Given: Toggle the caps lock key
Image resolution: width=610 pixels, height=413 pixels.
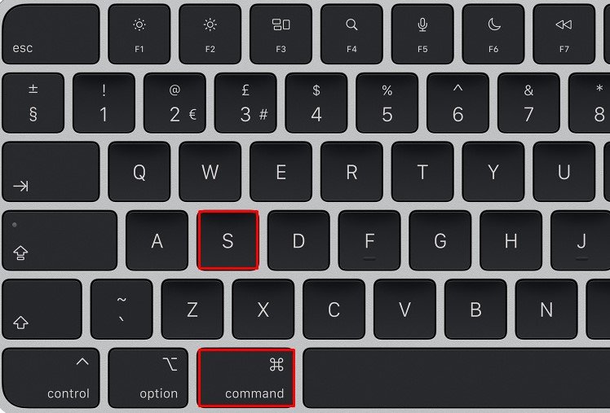Looking at the screenshot, I should (60, 240).
